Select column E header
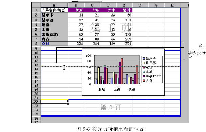The width and height of the screenshot is (206, 132). pos(124,5)
